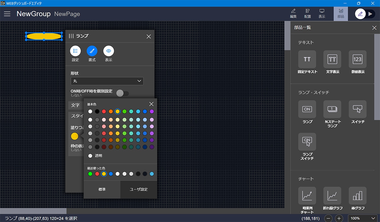Add an Nステートランプ part

point(332,109)
